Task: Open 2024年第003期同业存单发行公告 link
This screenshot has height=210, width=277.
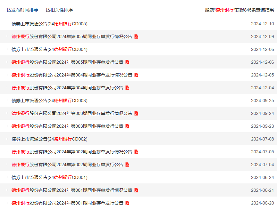Action: [x=67, y=126]
